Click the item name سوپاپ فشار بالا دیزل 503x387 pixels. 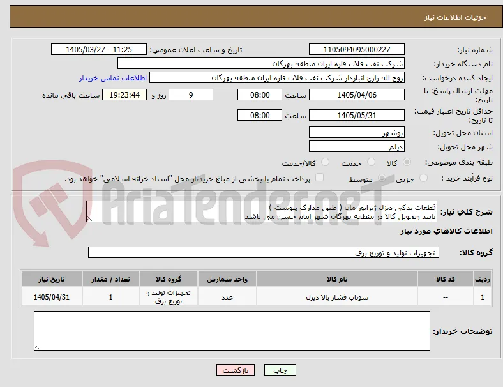coord(337,297)
